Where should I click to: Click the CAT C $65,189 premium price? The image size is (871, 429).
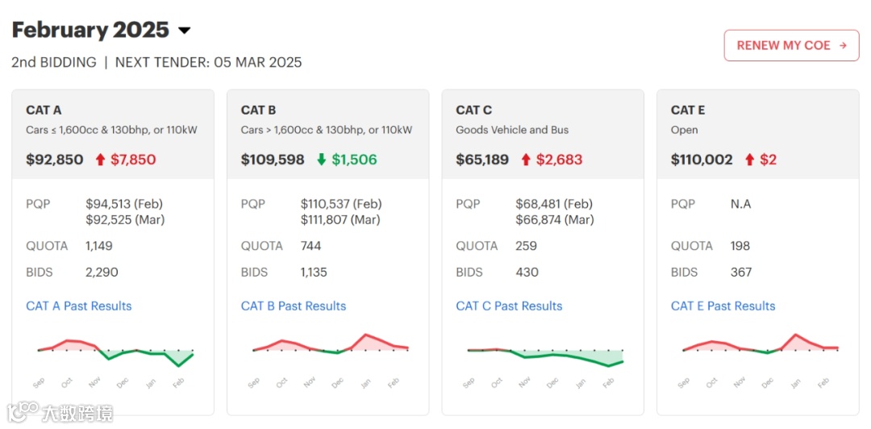[x=482, y=160]
